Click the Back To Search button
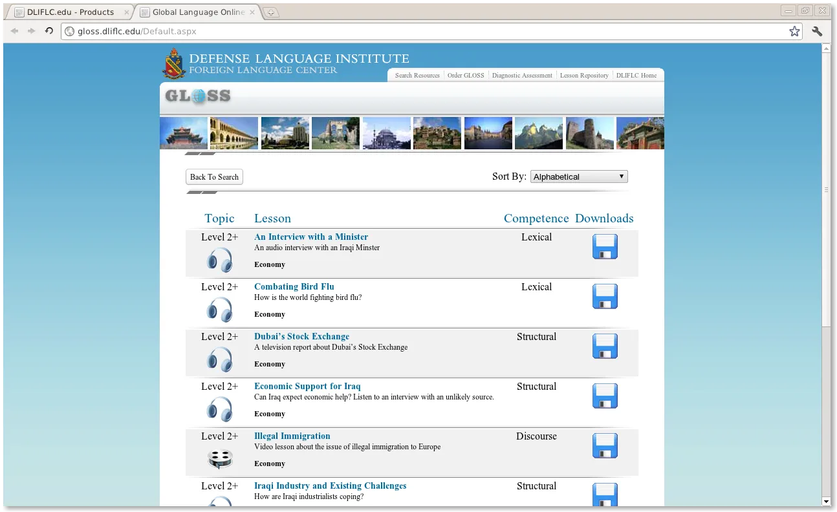The width and height of the screenshot is (837, 512). click(214, 177)
